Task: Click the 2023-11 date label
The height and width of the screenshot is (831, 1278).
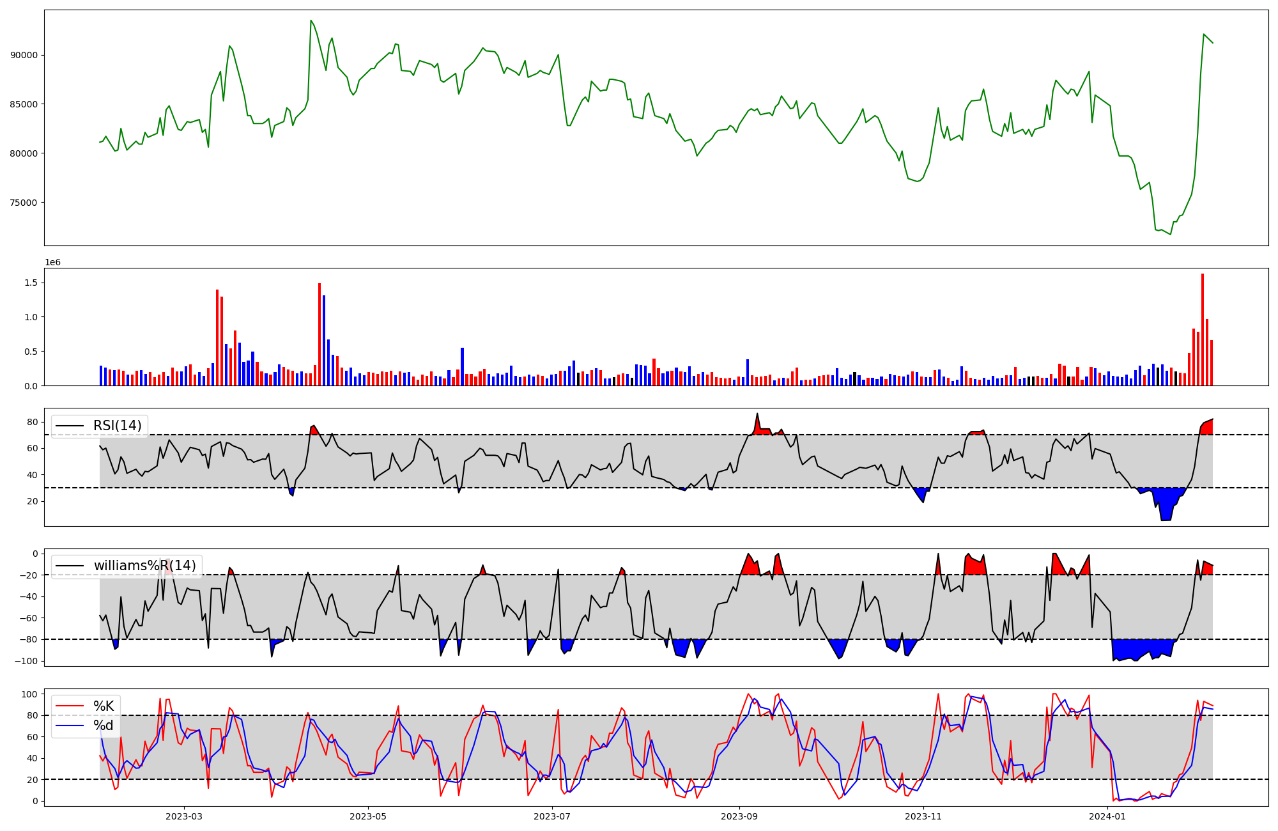Action: (x=923, y=816)
